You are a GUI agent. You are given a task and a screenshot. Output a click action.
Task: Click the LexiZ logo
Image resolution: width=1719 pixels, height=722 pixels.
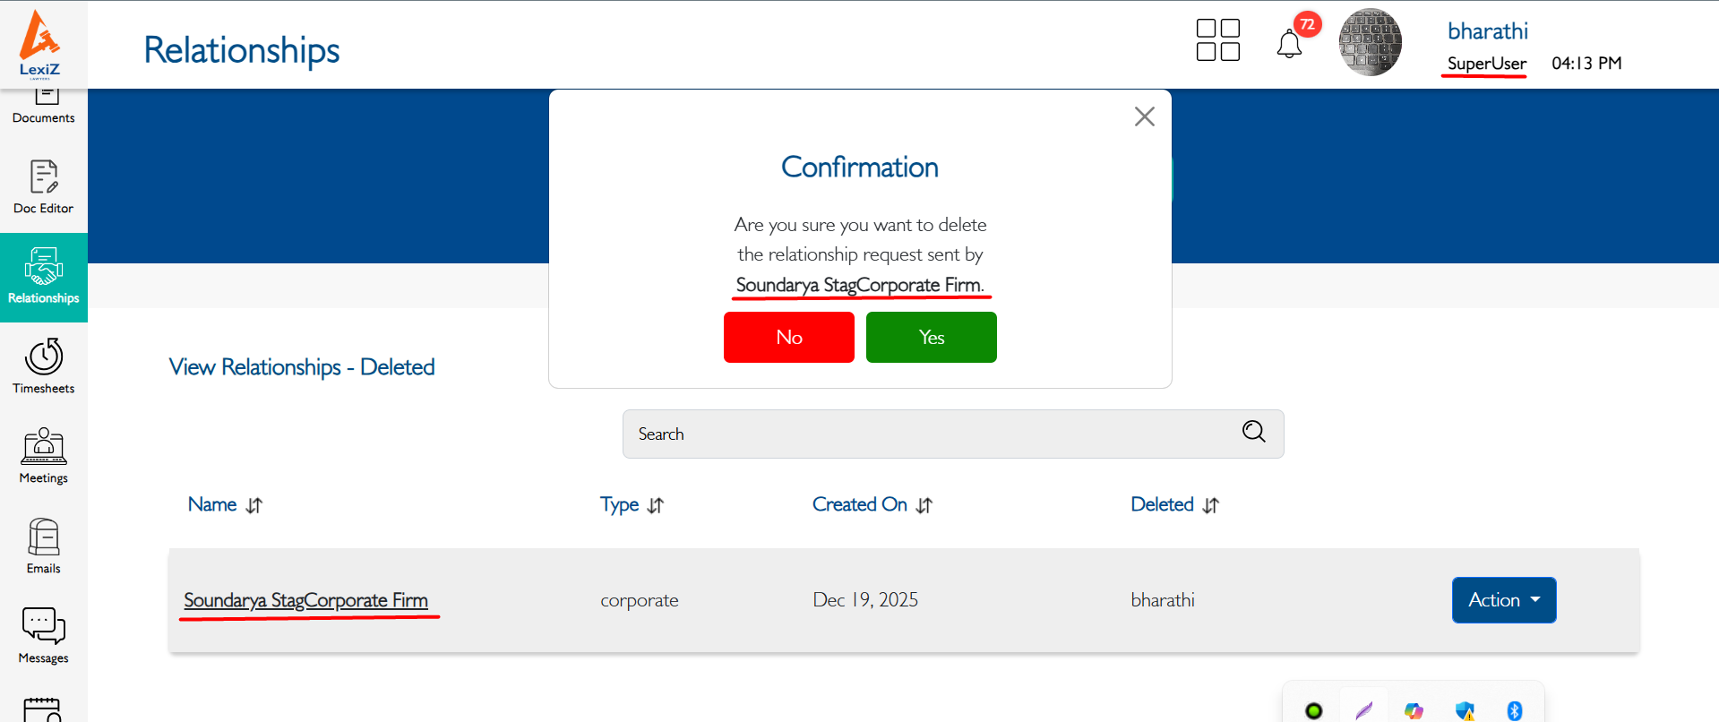(40, 43)
